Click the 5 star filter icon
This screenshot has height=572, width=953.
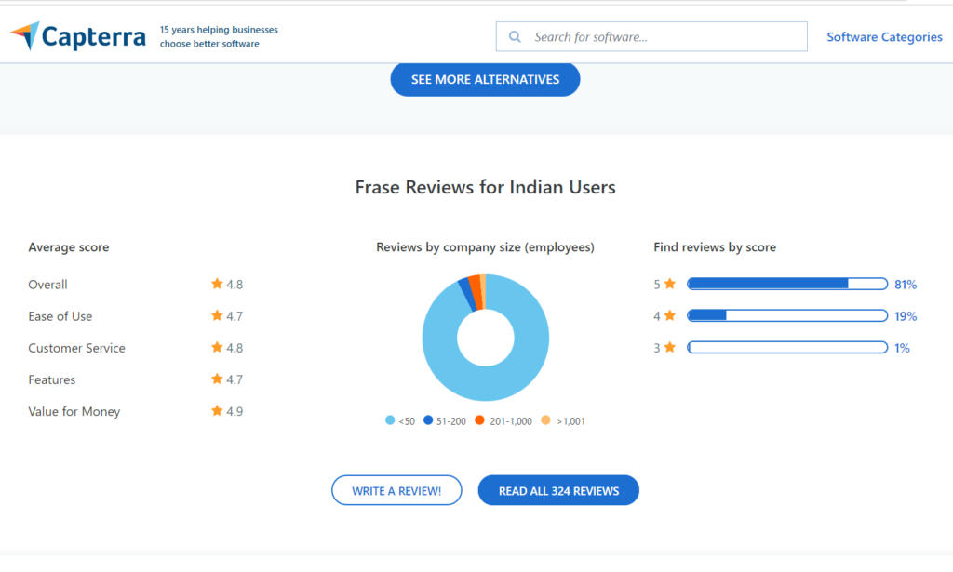click(669, 285)
